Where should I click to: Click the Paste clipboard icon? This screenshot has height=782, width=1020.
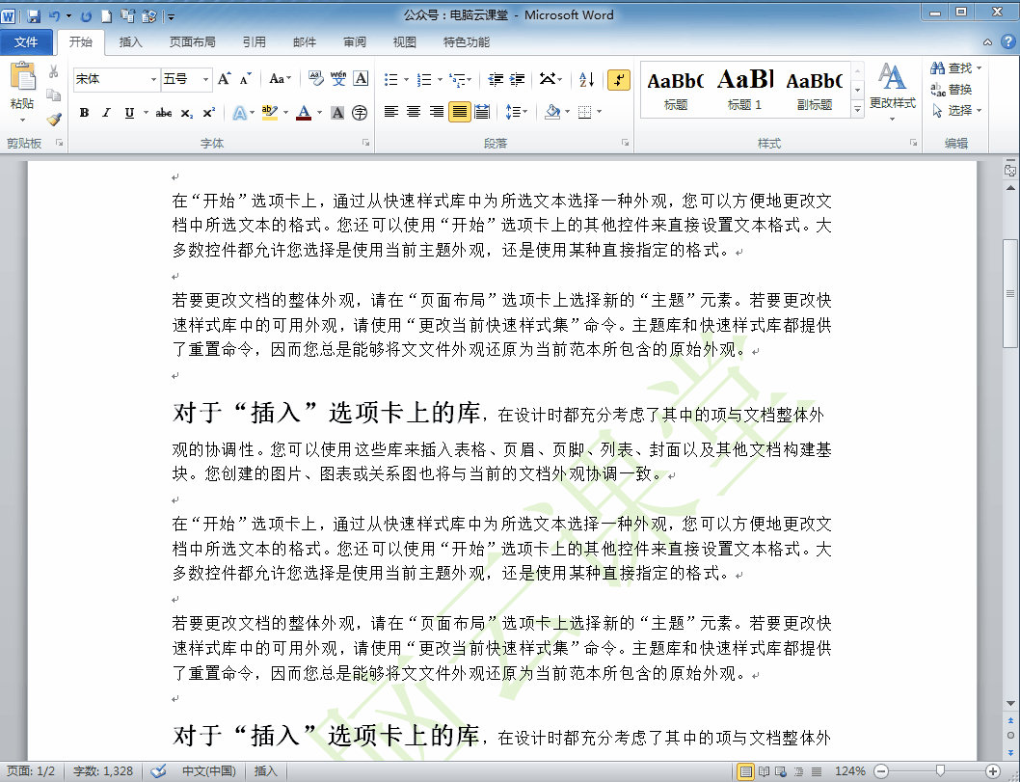click(23, 77)
